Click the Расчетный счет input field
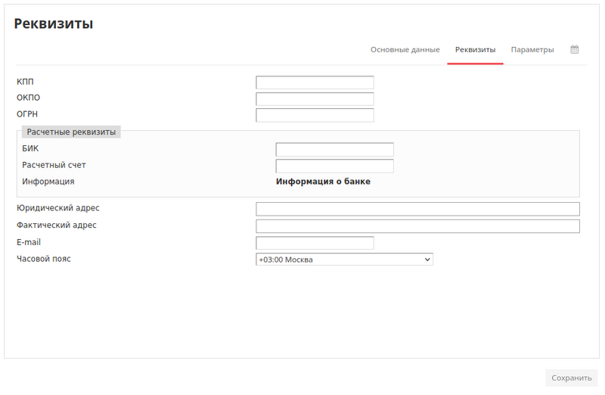The image size is (605, 395). tap(334, 166)
